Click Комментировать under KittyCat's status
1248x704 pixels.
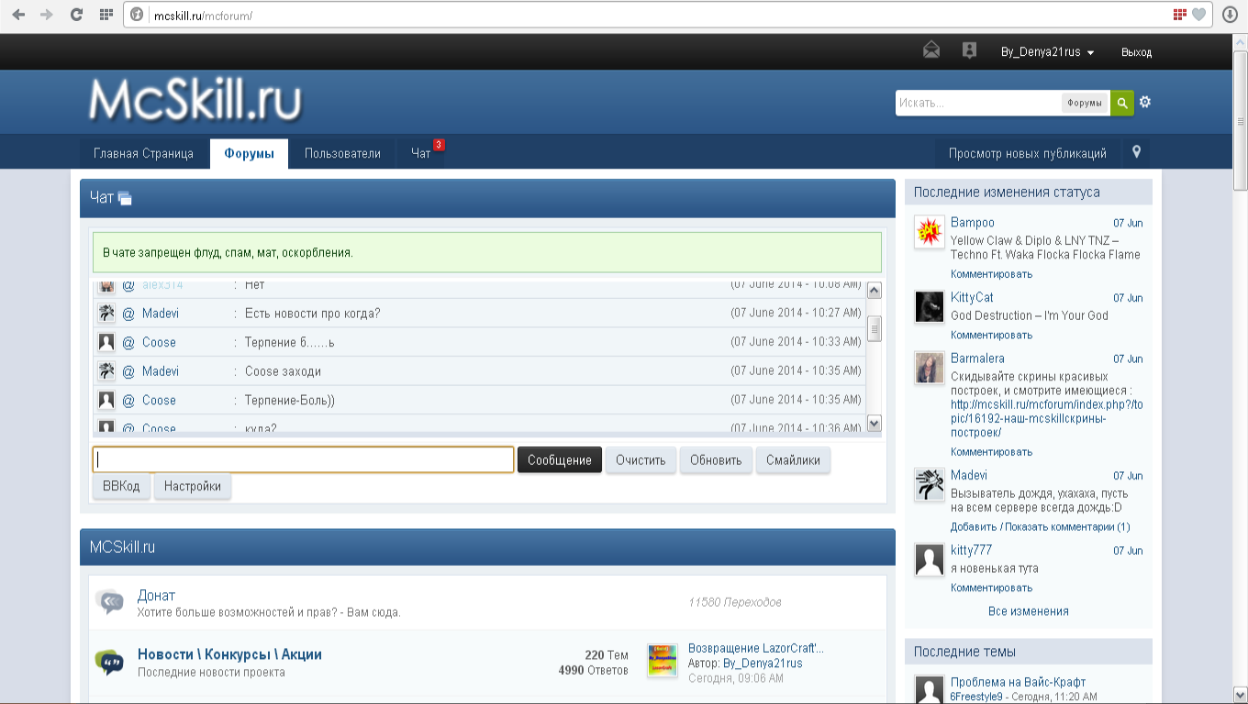coord(991,335)
